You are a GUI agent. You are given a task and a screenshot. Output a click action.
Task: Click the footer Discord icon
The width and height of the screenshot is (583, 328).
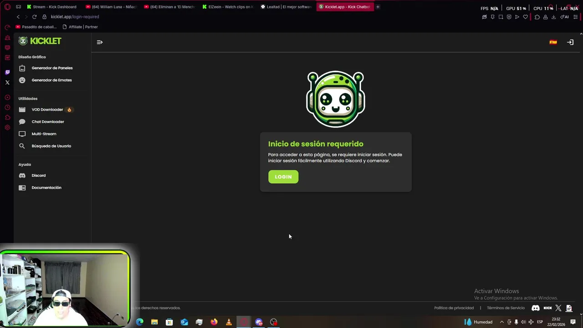click(x=536, y=308)
